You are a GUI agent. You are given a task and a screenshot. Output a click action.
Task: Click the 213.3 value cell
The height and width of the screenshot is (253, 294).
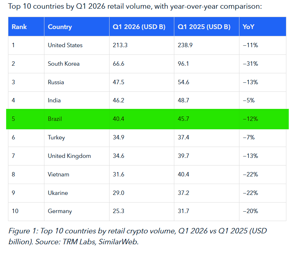119,45
